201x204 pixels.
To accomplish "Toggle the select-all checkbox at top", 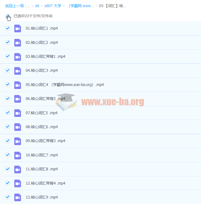I will coord(7,16).
